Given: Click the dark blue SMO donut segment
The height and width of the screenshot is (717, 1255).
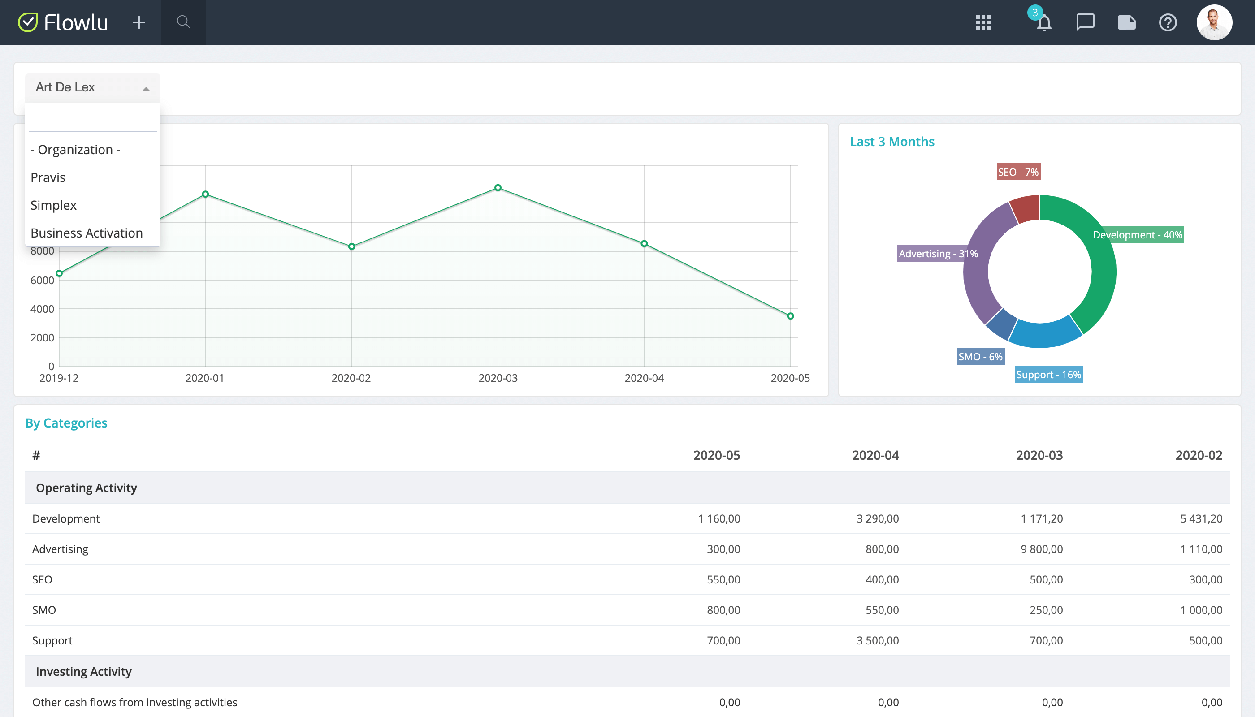Looking at the screenshot, I should click(1001, 324).
